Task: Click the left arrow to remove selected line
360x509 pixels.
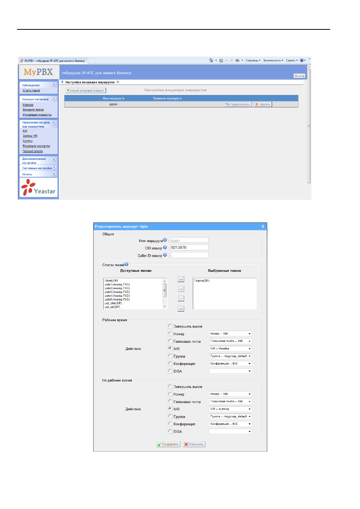Action: (181, 299)
